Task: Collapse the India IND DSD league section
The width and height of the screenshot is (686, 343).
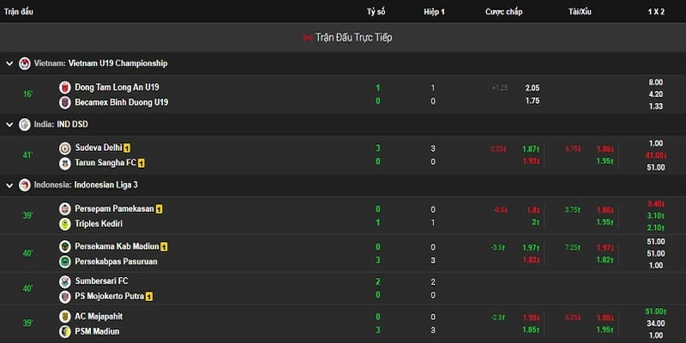Action: [x=9, y=124]
